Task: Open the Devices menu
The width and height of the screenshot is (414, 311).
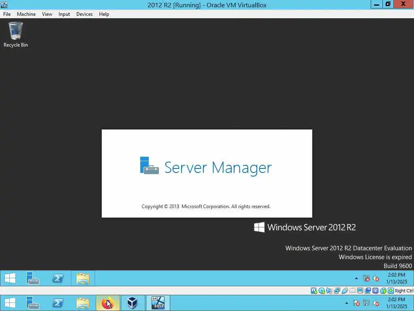Action: 84,14
